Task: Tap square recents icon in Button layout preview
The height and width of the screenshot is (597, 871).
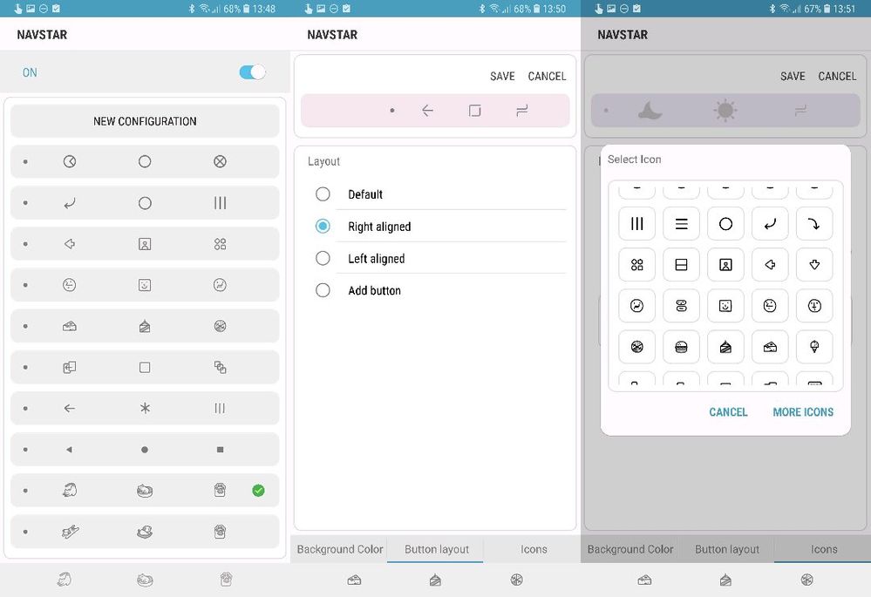Action: pos(474,111)
